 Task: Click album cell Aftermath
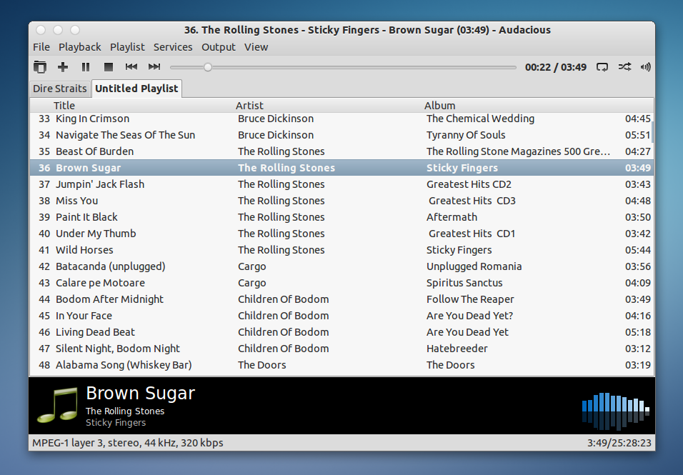tap(452, 217)
